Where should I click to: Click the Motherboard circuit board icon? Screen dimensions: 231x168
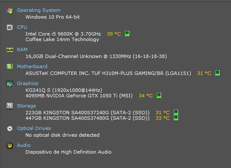10,67
